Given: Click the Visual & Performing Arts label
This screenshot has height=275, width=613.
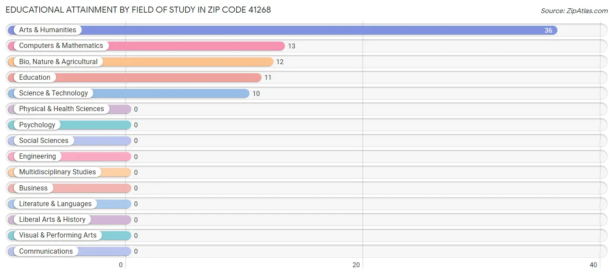Looking at the screenshot, I should [58, 235].
